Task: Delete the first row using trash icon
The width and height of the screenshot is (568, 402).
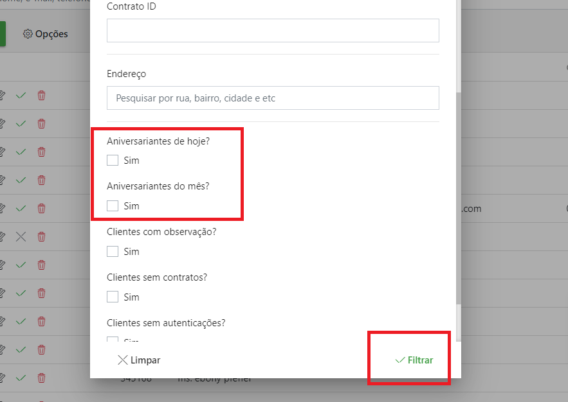Action: click(x=42, y=96)
